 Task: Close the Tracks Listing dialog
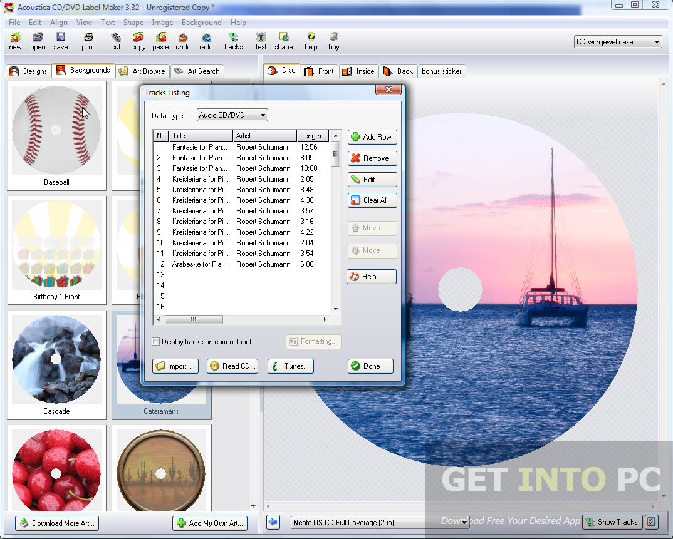[389, 89]
